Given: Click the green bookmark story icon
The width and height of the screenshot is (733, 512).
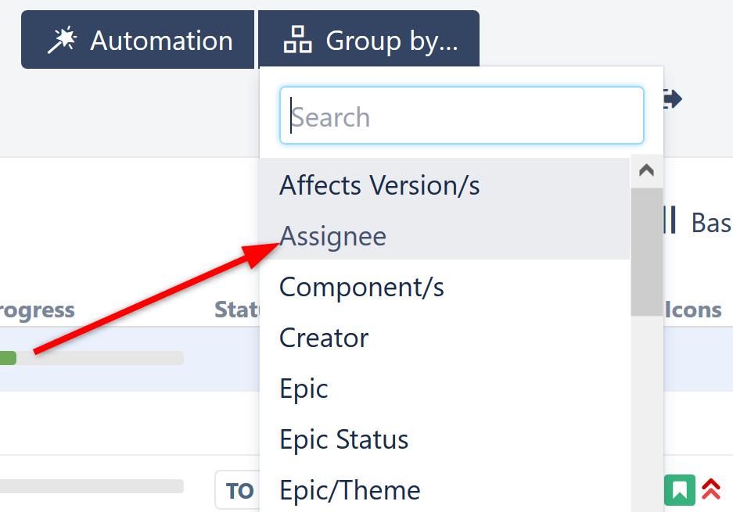Looking at the screenshot, I should (679, 490).
